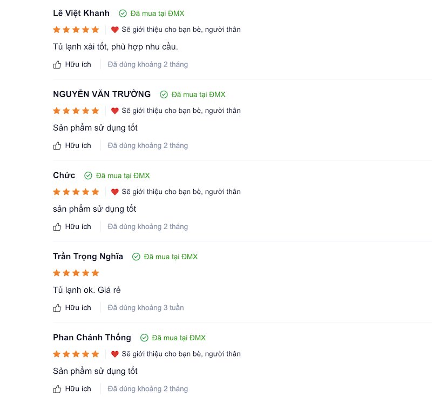The width and height of the screenshot is (432, 397).
Task: Click thumbs-up icon on NGUYỄN VĂN TRƯỜNG's review
Action: 57,145
